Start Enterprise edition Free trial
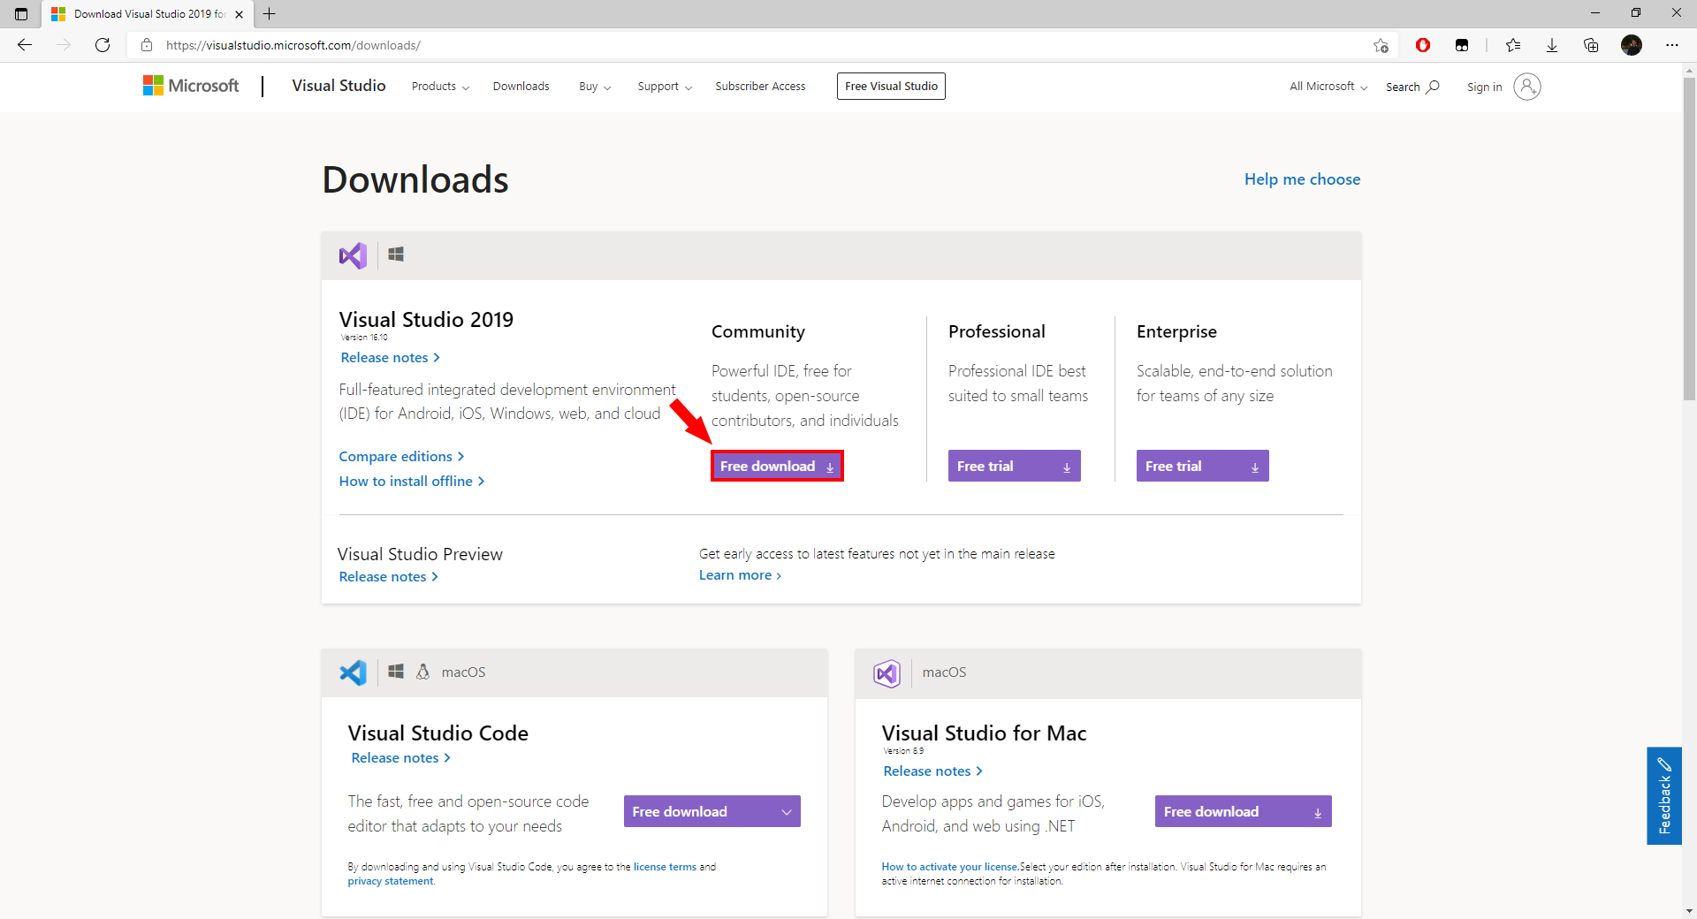Image resolution: width=1697 pixels, height=919 pixels. click(x=1202, y=466)
